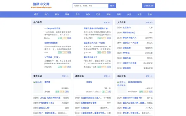Image resolution: width=186 pixels, height=116 pixels.
Task: Open 秘密secret entry in 玄幻小说 list
Action: (132, 98)
